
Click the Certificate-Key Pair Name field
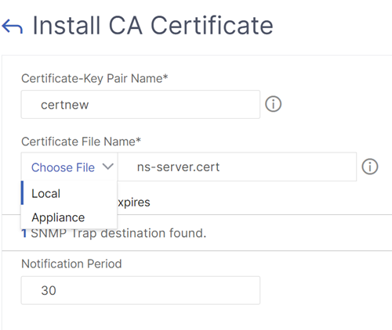[x=140, y=105]
